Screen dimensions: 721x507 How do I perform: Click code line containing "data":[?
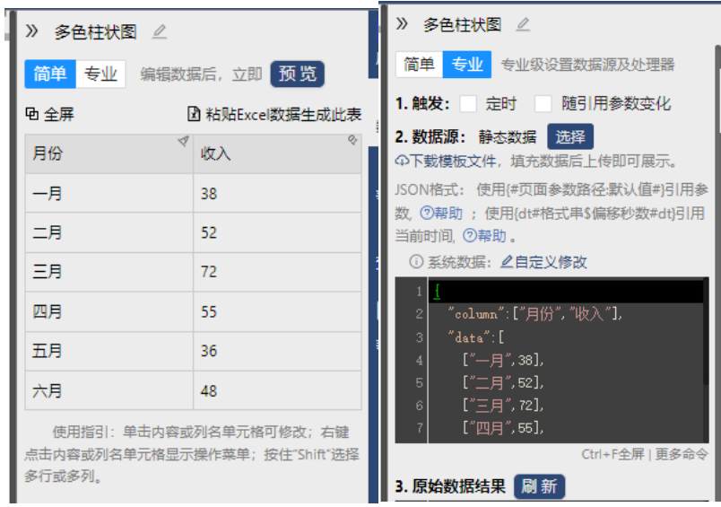[476, 337]
